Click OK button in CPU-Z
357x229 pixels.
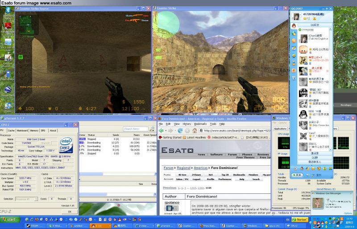point(70,212)
